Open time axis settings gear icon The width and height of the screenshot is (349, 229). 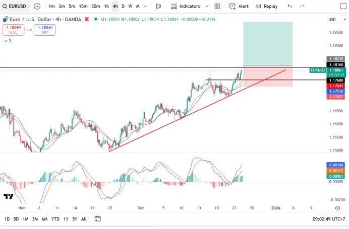coord(337,207)
